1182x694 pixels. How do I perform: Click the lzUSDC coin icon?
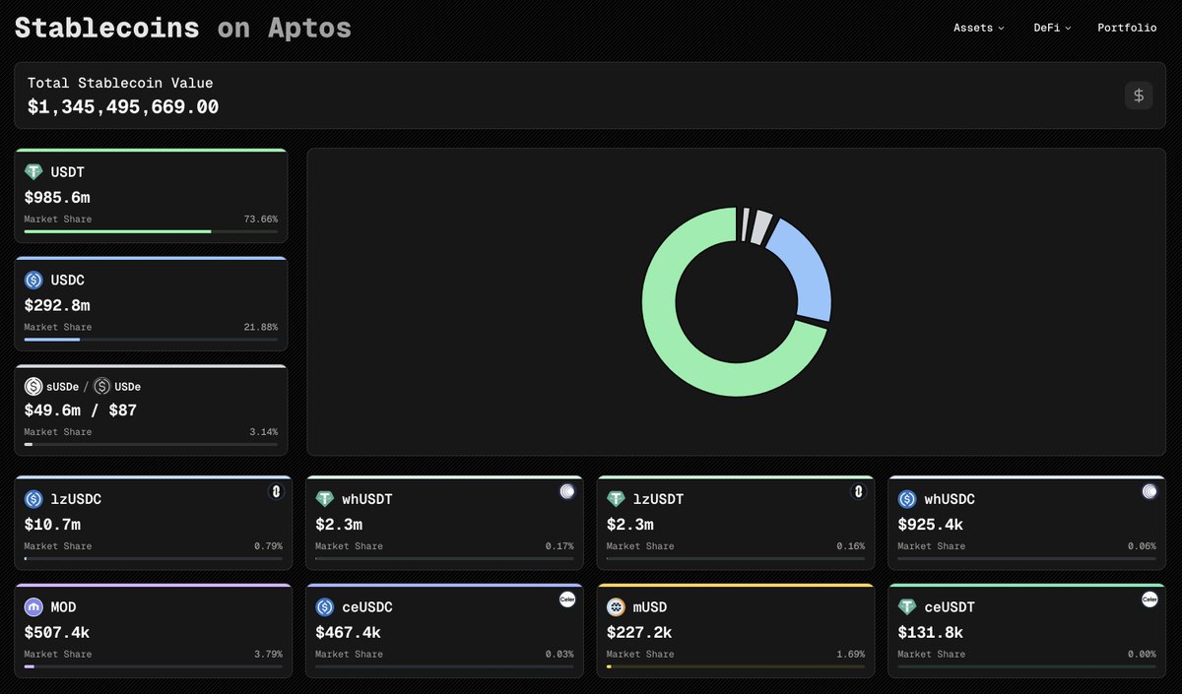(33, 499)
